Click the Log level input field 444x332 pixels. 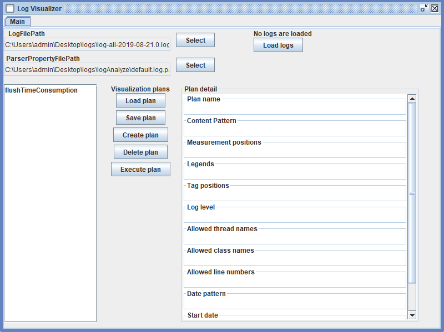(x=295, y=216)
